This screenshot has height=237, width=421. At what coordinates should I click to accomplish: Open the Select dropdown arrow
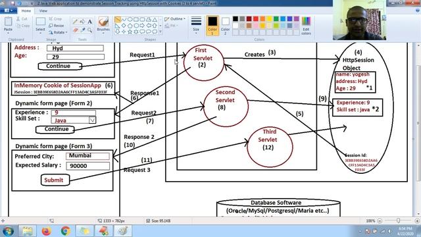coord(40,33)
